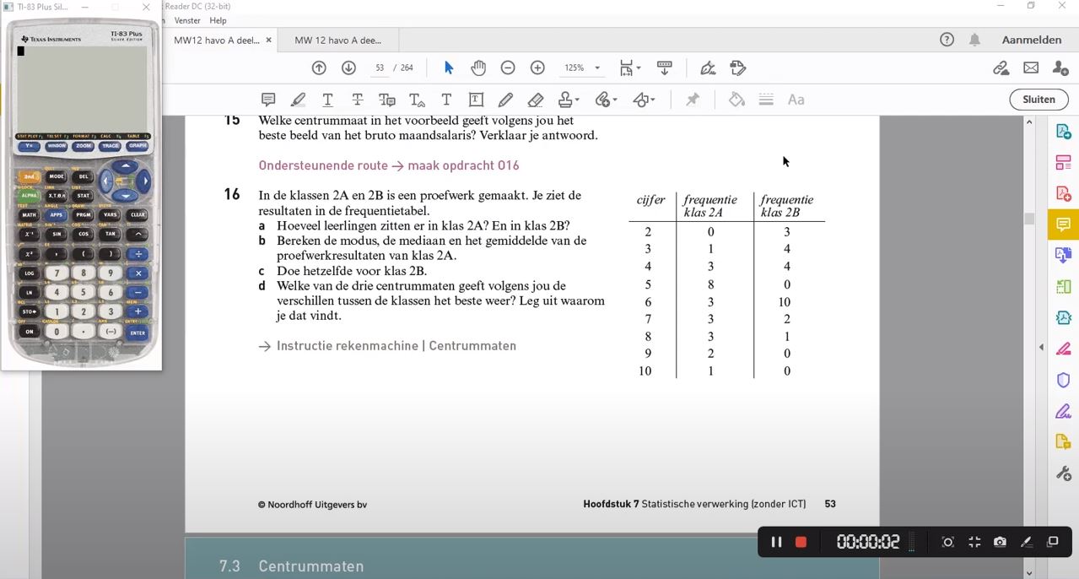The image size is (1079, 579).
Task: Click the Sluiten button
Action: 1039,100
